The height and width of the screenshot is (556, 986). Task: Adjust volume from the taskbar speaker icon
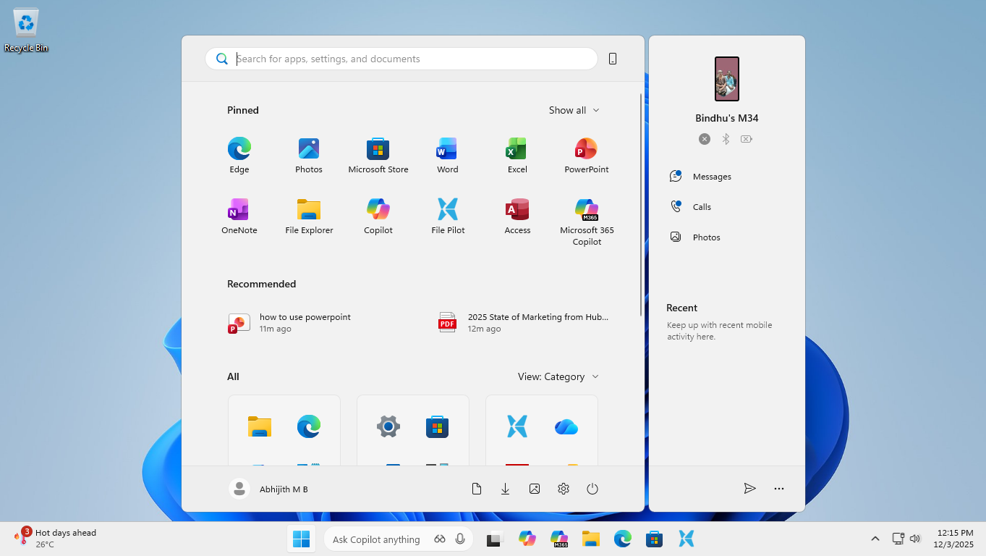pos(914,539)
